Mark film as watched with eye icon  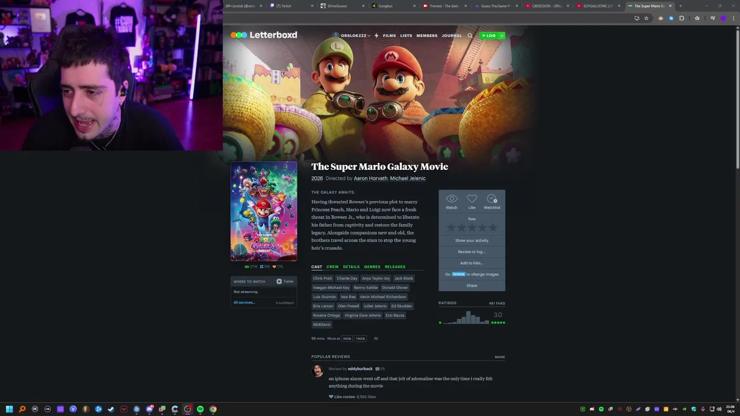[x=452, y=202]
